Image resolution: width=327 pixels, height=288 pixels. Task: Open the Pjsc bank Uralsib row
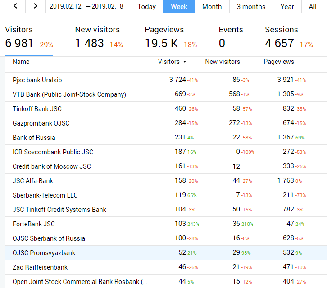166,80
